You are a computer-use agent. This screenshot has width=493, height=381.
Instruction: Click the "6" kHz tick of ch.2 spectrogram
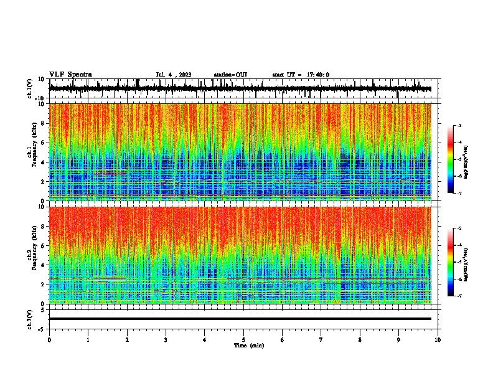44,245
